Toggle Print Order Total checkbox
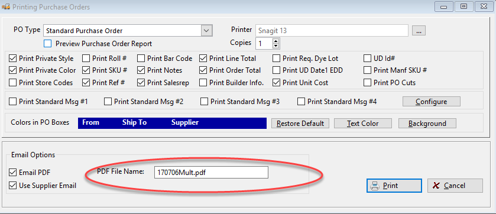Image resolution: width=496 pixels, height=214 pixels. [203, 70]
